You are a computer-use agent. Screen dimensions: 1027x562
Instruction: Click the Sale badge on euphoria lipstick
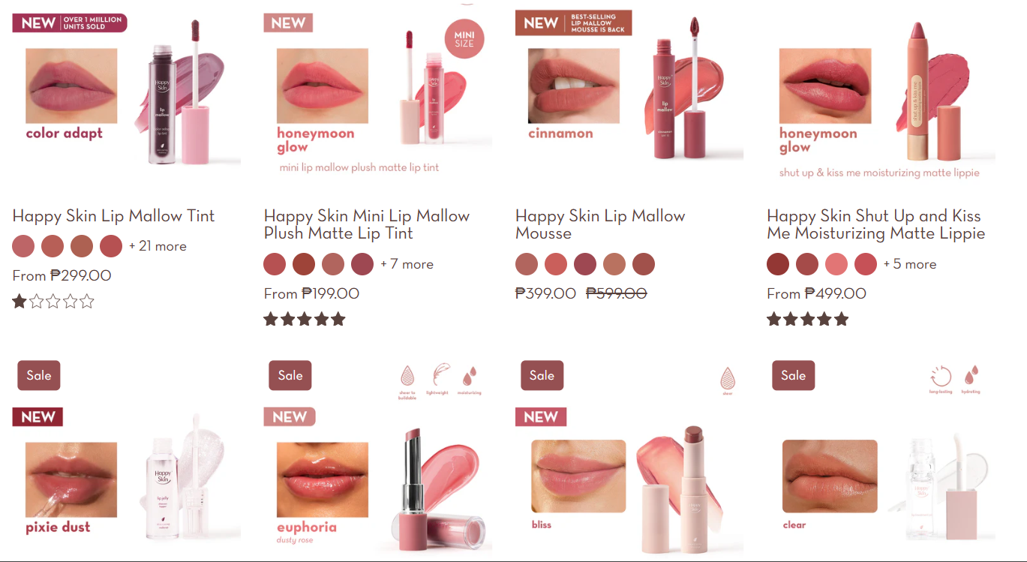pos(290,376)
